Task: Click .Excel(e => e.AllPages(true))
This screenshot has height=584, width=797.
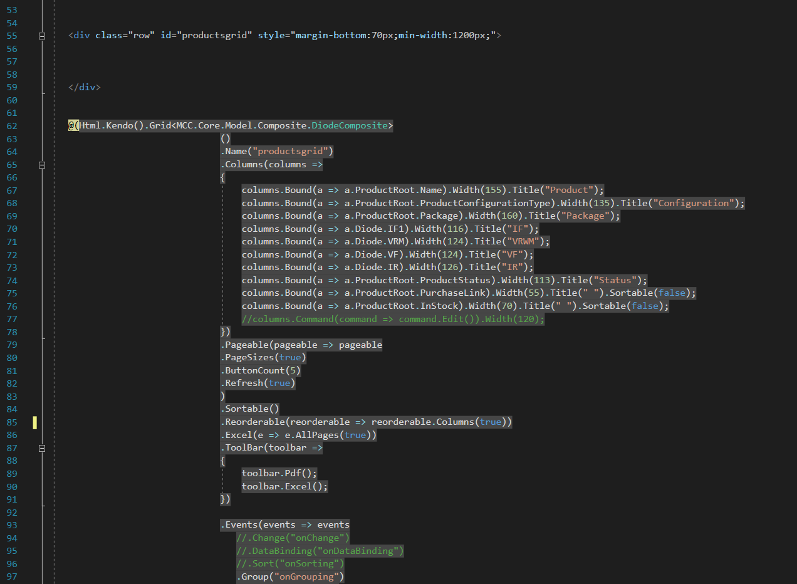Action: [x=298, y=435]
